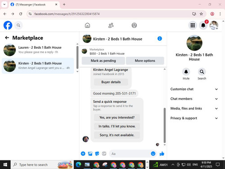This screenshot has height=169, width=225.
Task: Open Chrome three-dot menu
Action: pos(220,14)
